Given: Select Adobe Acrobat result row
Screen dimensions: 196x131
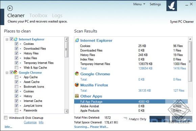Looking at the screenshot, I should (131, 106).
